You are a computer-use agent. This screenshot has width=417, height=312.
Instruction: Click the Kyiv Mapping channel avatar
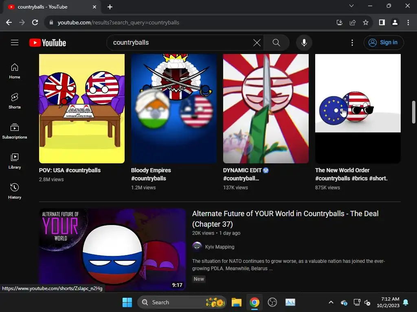pyautogui.click(x=197, y=247)
